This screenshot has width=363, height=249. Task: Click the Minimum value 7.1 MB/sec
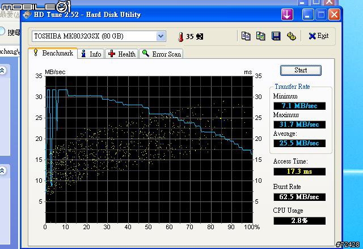coord(299,106)
